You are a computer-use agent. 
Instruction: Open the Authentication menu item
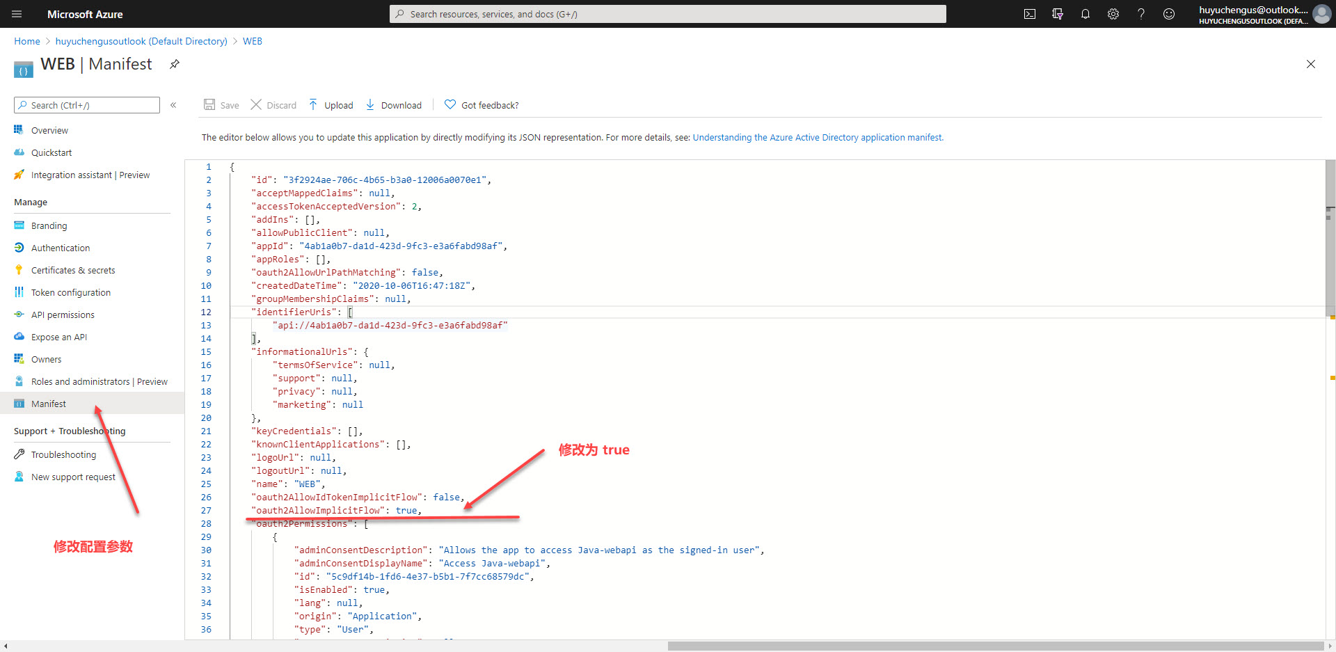[x=61, y=248]
